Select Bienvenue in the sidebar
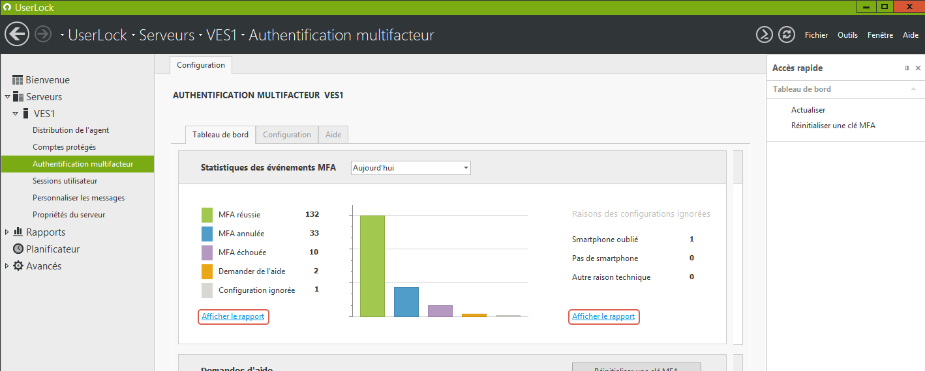 [x=48, y=80]
